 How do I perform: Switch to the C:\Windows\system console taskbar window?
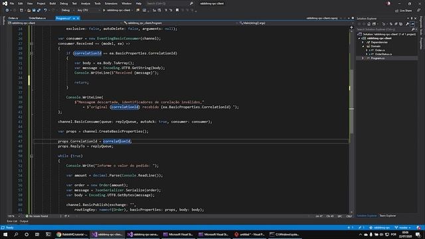(x=285, y=234)
